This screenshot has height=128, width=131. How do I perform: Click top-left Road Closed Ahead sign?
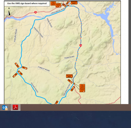[x=53, y=3]
